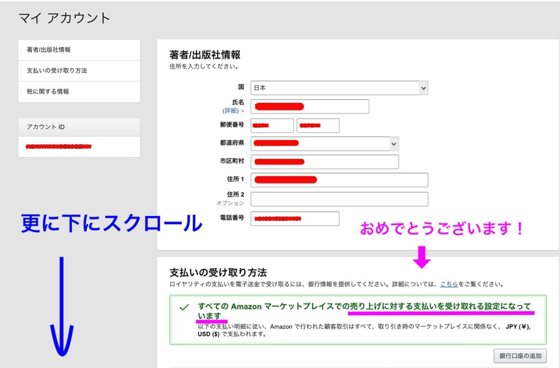Click the 氏名 name input field
This screenshot has height=368, width=560.
[x=309, y=107]
